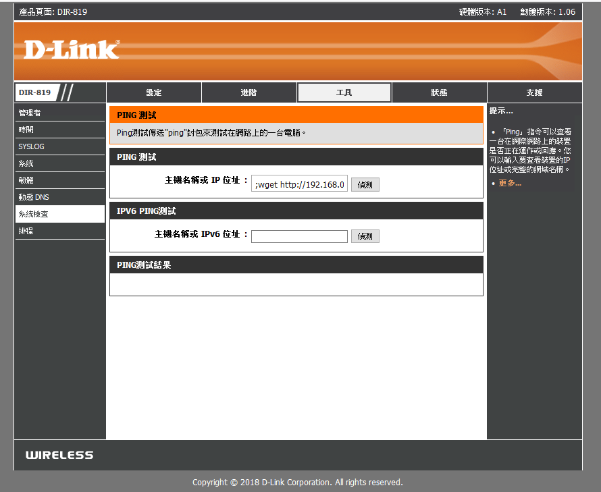Open 系統 in the sidebar
This screenshot has height=492, width=601.
click(60, 163)
